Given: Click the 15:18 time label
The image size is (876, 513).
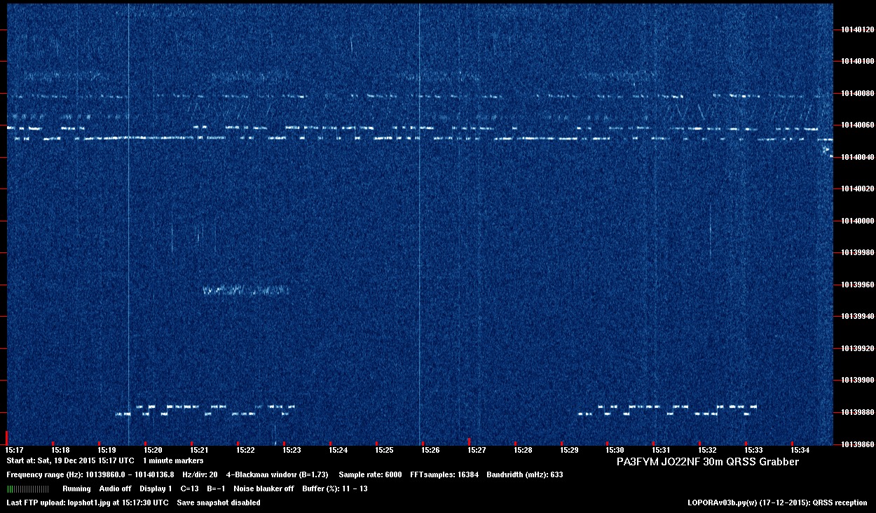Looking at the screenshot, I should (60, 450).
